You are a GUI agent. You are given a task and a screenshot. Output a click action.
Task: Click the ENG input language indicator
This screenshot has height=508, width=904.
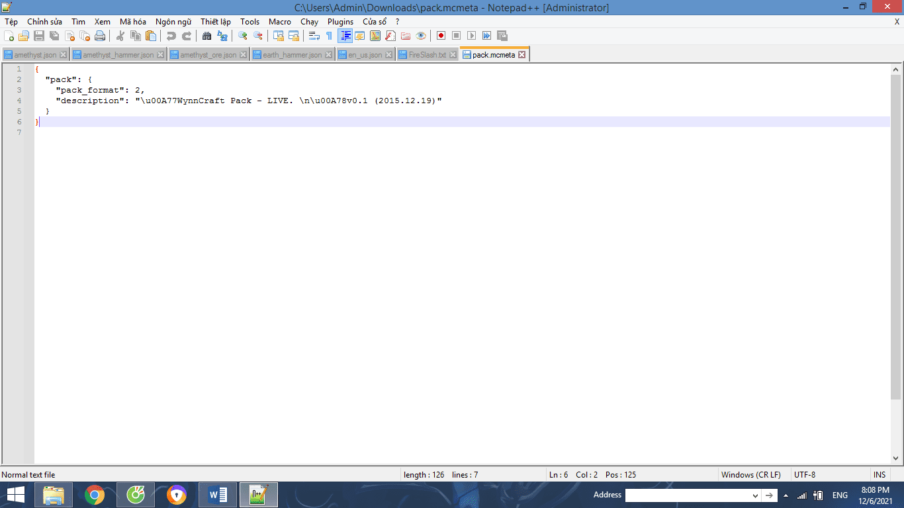click(840, 495)
